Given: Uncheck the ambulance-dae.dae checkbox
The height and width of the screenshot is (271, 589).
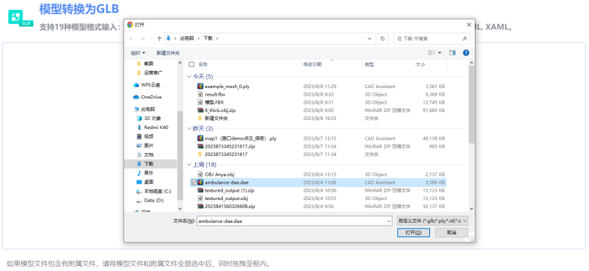Looking at the screenshot, I should [x=194, y=182].
